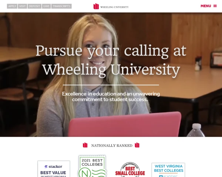Request Transcripts from the top bar
Screen dimensions: 222x177
coord(61,6)
